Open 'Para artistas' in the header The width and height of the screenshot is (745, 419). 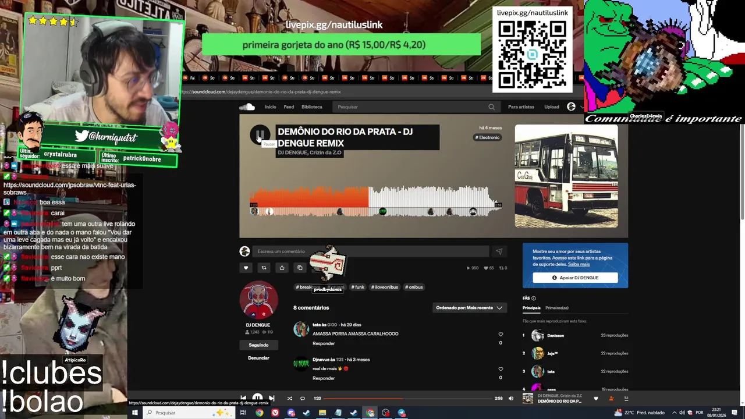coord(521,107)
